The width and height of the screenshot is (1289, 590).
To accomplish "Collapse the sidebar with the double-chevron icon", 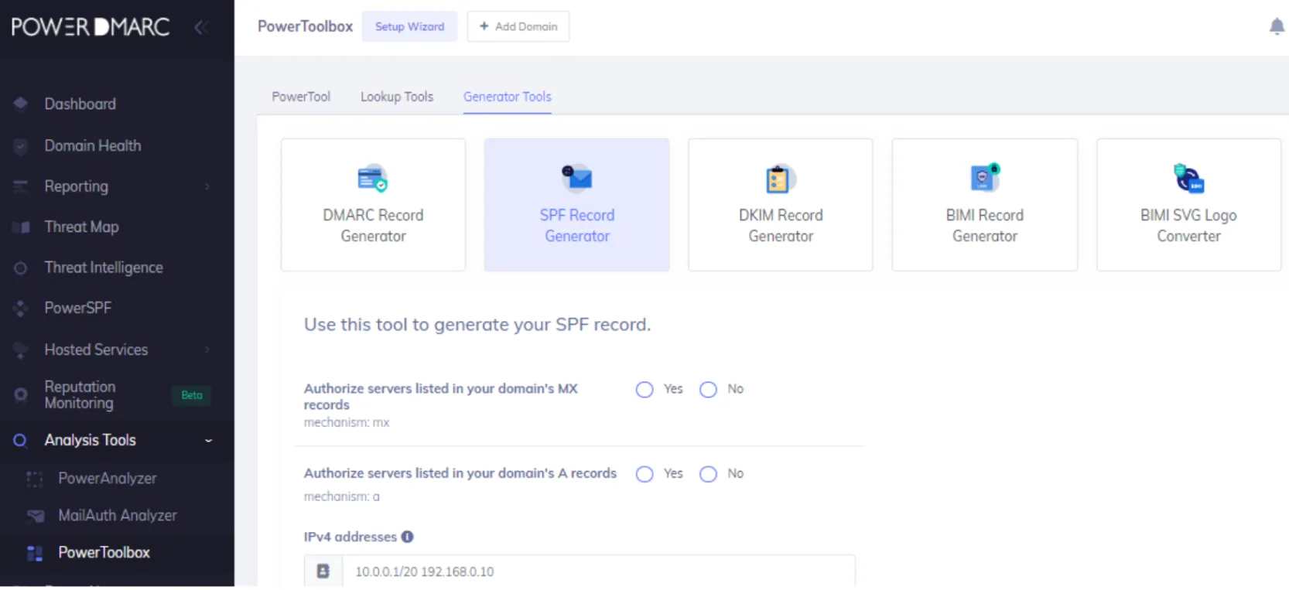I will (201, 28).
